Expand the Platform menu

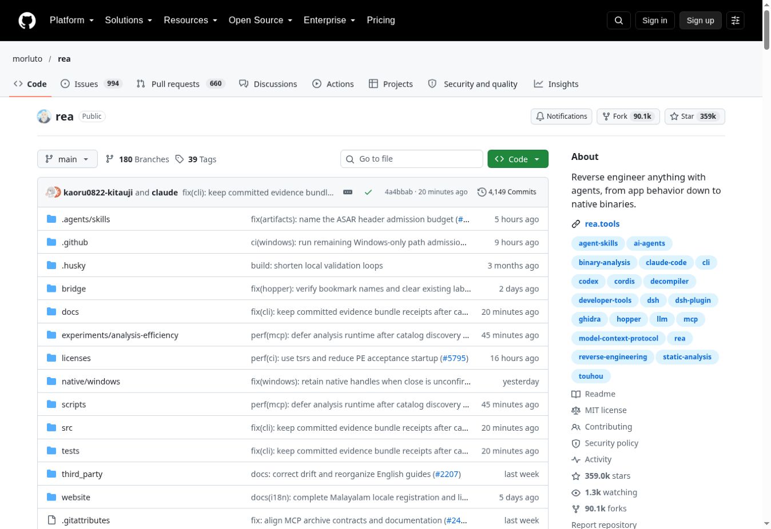point(71,21)
